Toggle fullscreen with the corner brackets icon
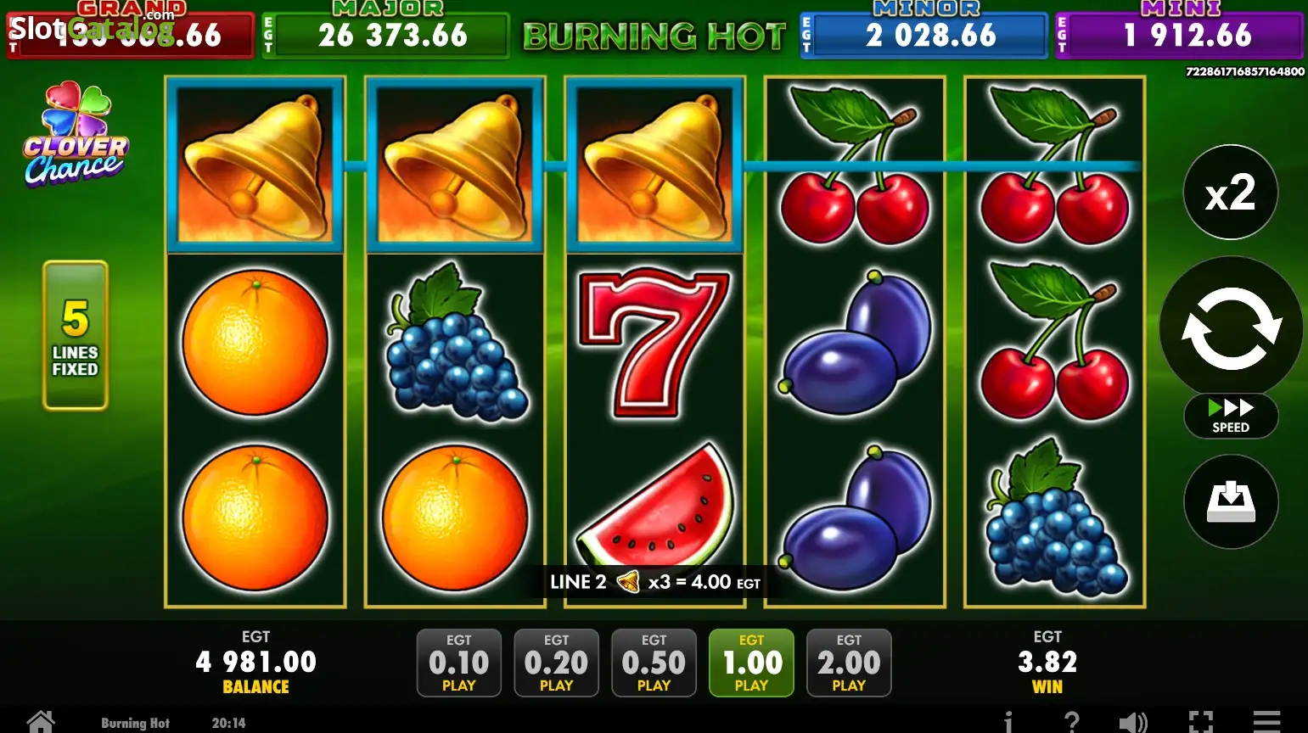The width and height of the screenshot is (1308, 733). pyautogui.click(x=1200, y=722)
